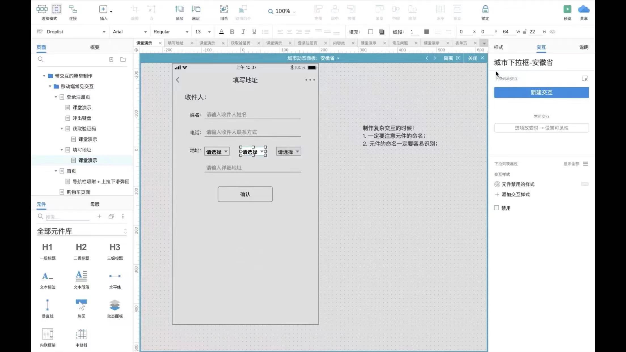Click the 新建交互 button
Image resolution: width=626 pixels, height=352 pixels.
tap(541, 92)
